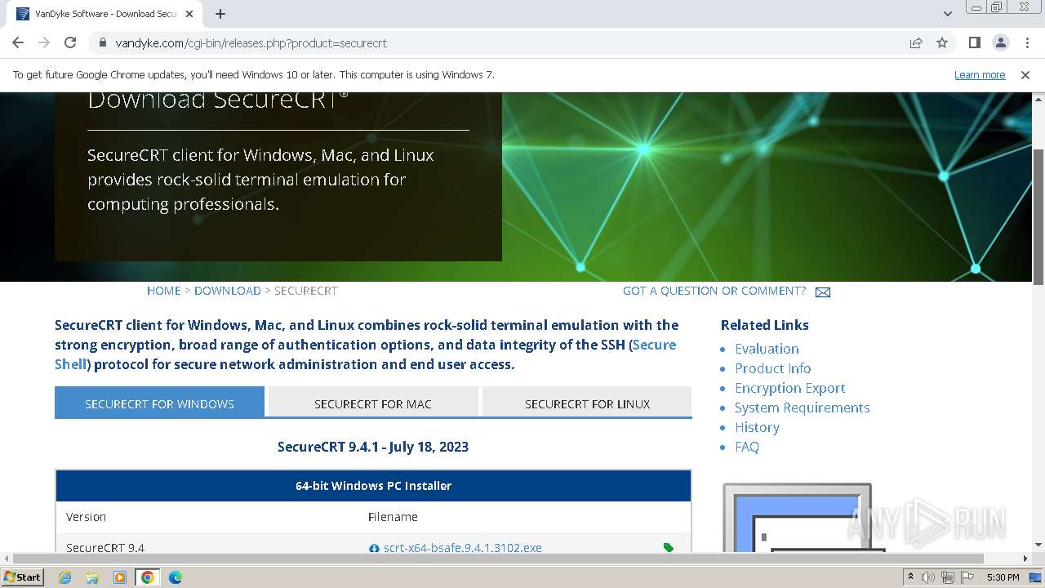The image size is (1045, 588).
Task: Open Windows Explorer from taskbar
Action: (92, 577)
